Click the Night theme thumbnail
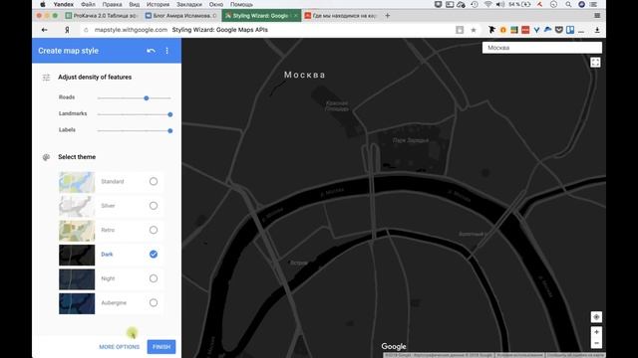The width and height of the screenshot is (638, 358). [77, 279]
